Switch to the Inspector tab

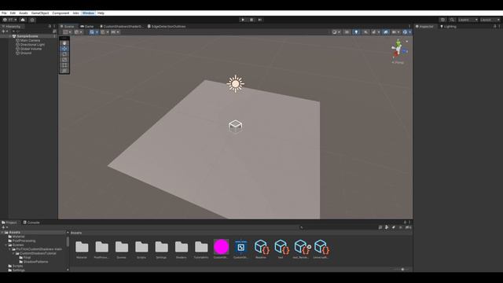[424, 27]
